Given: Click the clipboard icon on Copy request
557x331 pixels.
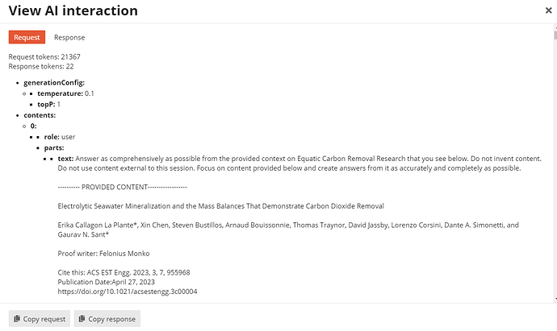Looking at the screenshot, I should pyautogui.click(x=17, y=319).
